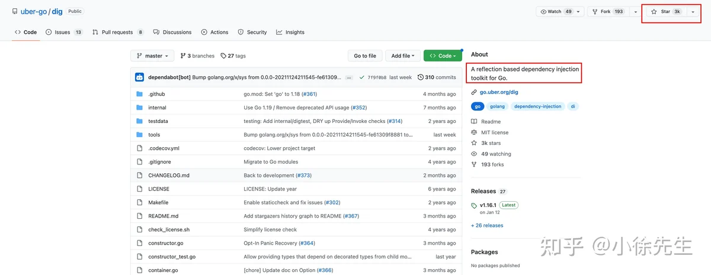Open the uber-go organization link
Screen dimensions: 711x275
pyautogui.click(x=34, y=11)
